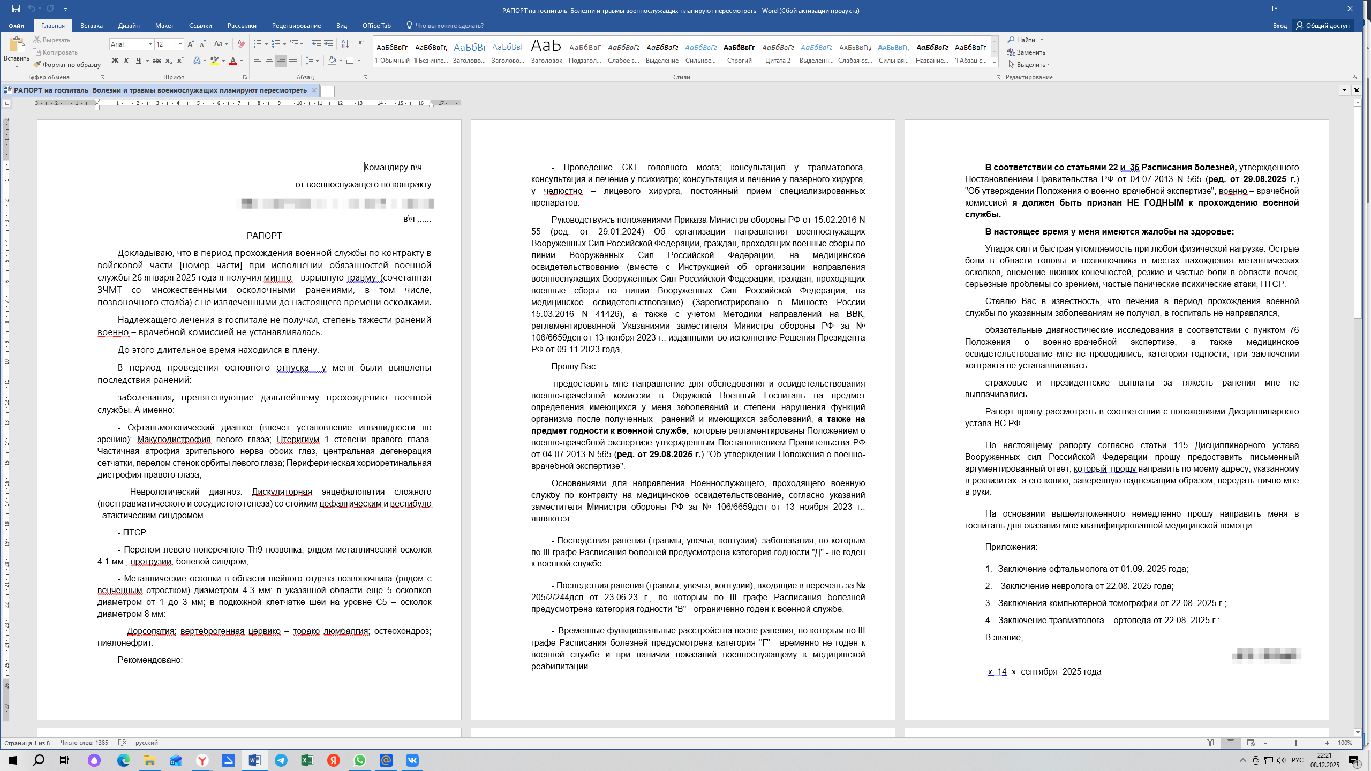Toggle show paragraph marks (¶)
Image resolution: width=1371 pixels, height=771 pixels.
coord(361,44)
